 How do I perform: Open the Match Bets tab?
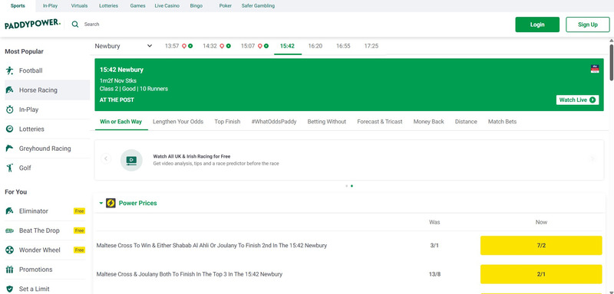(503, 122)
